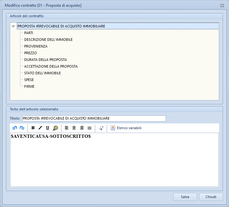Screen dimensions: 229x207
Task: Select the FIRME article
Action: point(29,86)
